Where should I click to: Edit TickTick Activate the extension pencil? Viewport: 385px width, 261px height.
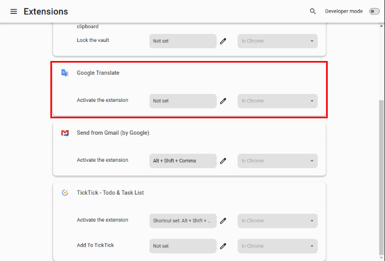(223, 221)
